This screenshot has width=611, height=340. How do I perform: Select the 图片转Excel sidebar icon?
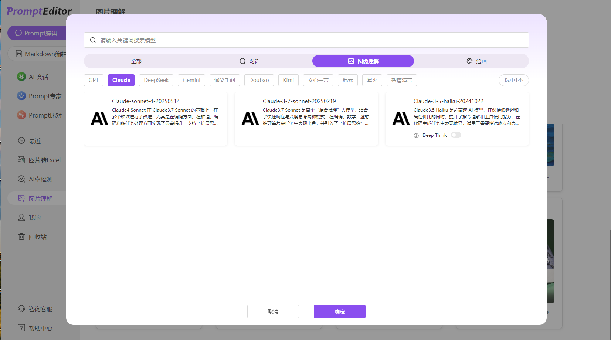click(x=40, y=160)
